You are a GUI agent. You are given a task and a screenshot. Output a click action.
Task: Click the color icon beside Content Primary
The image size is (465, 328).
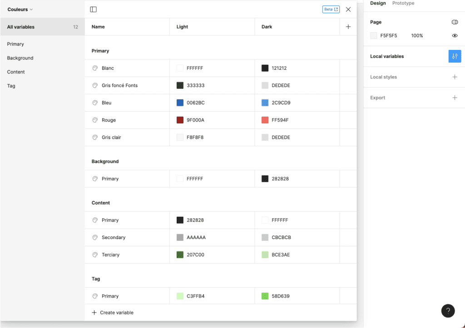click(95, 220)
